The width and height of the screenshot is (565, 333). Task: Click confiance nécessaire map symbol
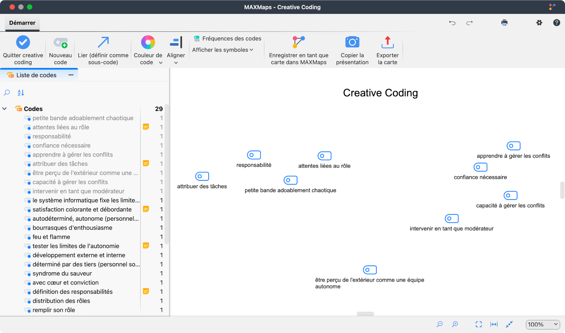coord(480,167)
